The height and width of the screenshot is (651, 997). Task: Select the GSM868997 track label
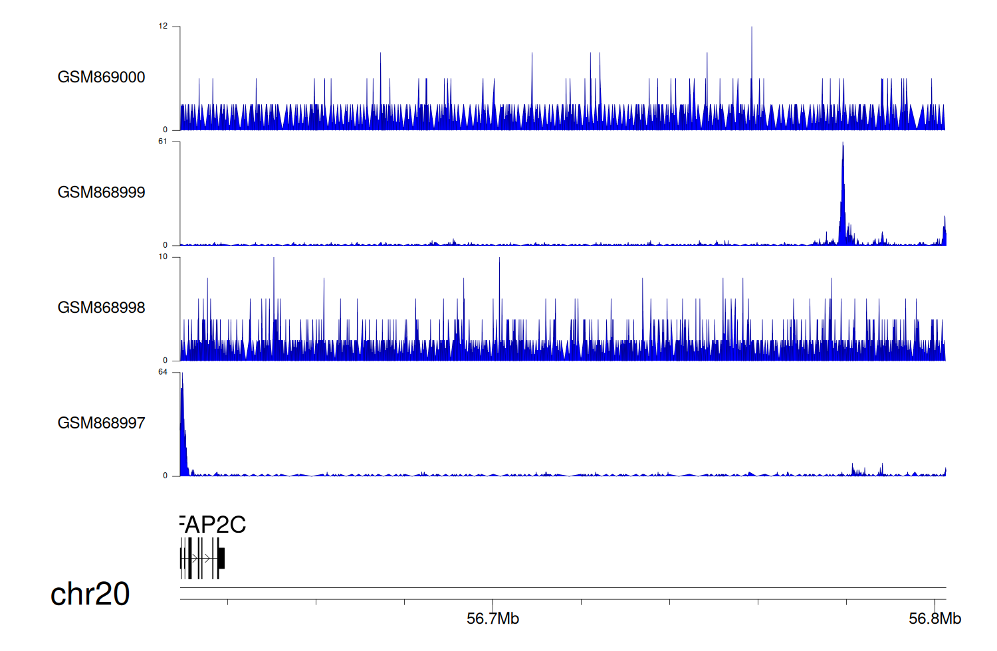pyautogui.click(x=101, y=423)
